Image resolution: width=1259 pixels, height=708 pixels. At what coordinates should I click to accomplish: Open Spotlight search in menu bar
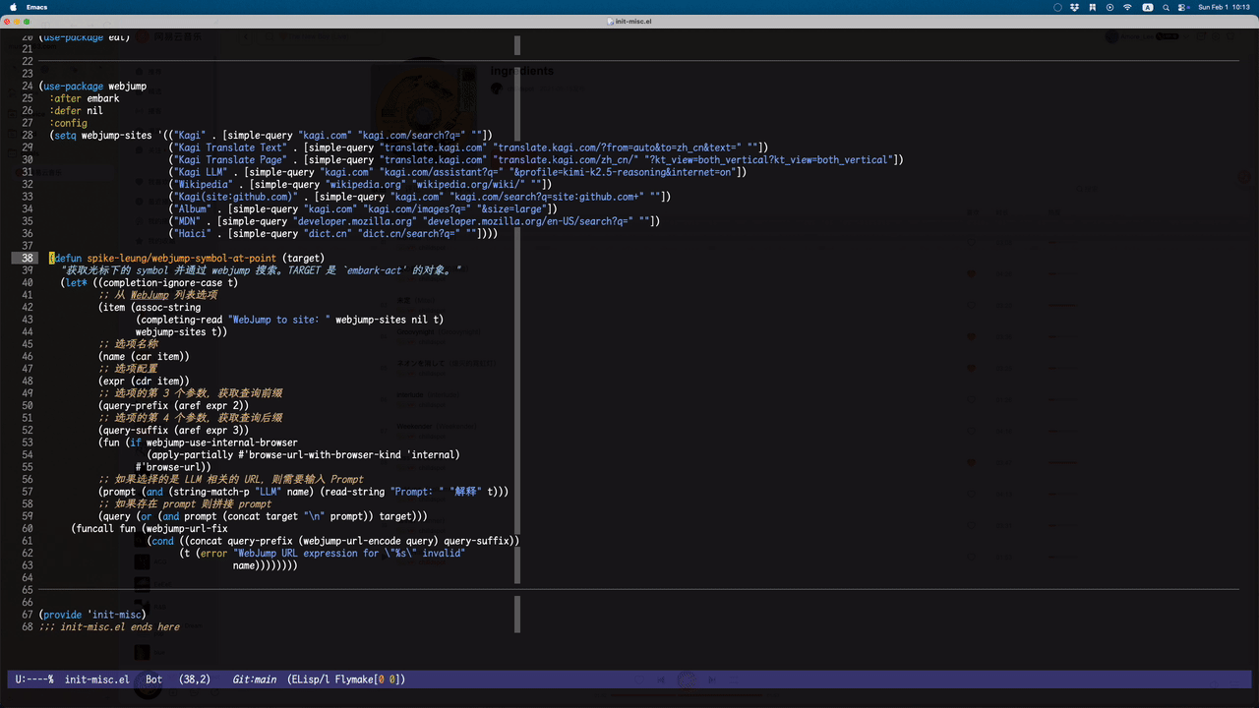click(1166, 7)
